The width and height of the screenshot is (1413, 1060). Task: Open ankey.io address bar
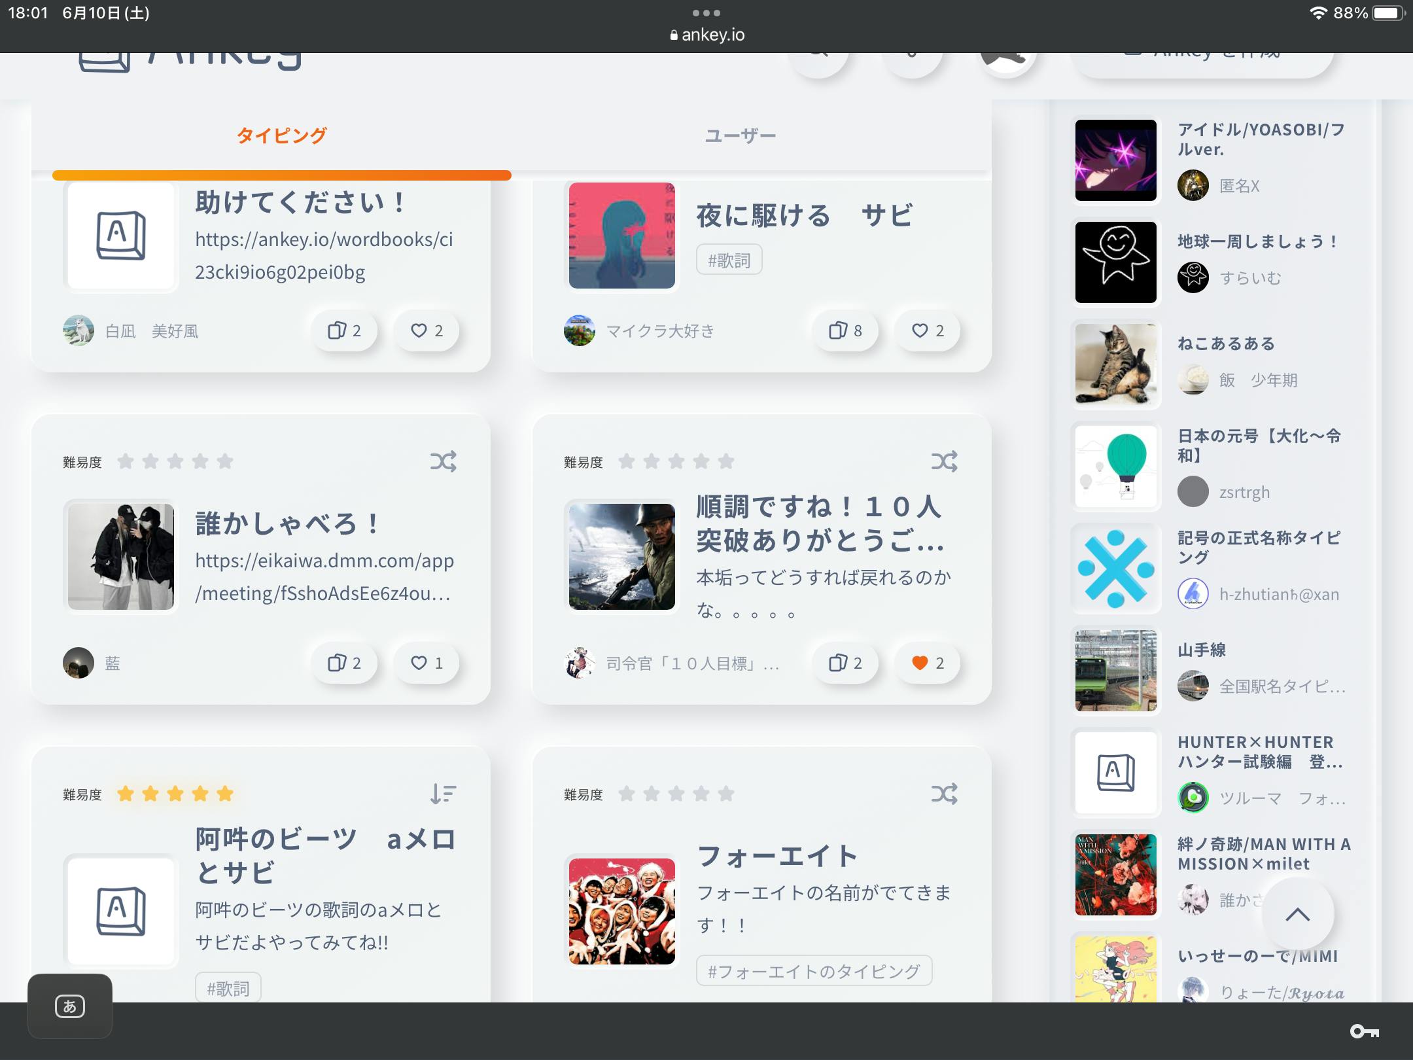(706, 35)
